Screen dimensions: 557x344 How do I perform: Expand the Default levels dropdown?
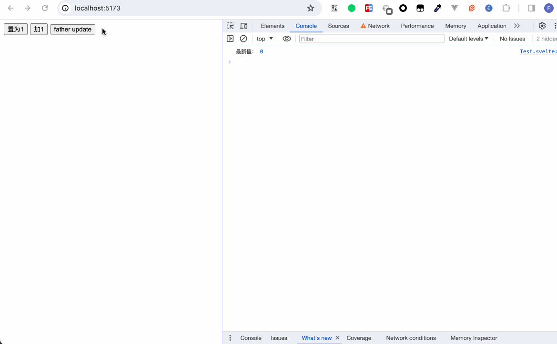(x=468, y=39)
